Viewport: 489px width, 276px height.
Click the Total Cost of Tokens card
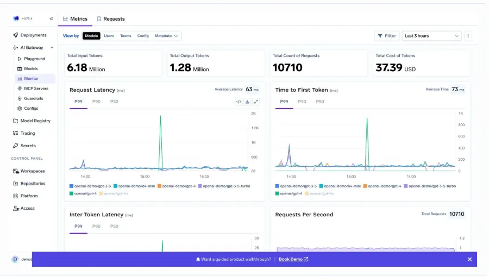click(422, 64)
